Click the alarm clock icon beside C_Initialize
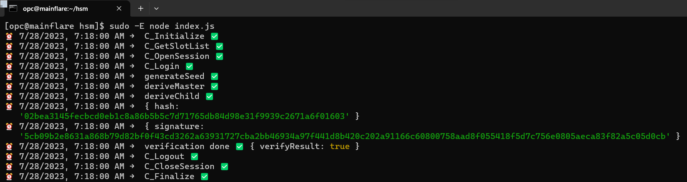The image size is (687, 182). pos(9,36)
